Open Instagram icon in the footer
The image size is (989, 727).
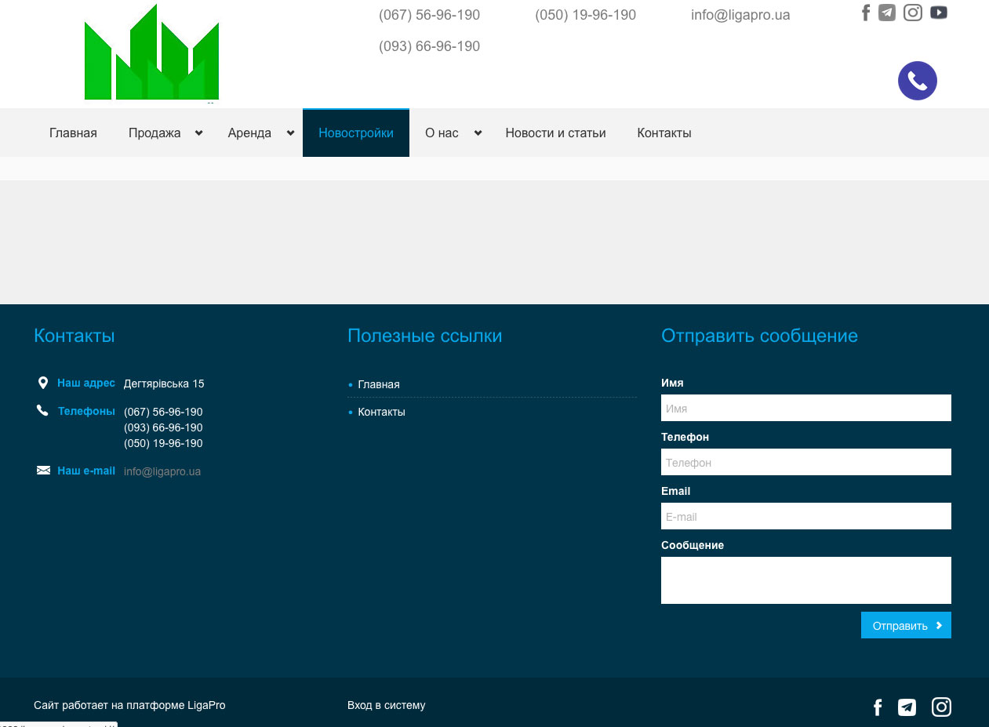pos(941,707)
